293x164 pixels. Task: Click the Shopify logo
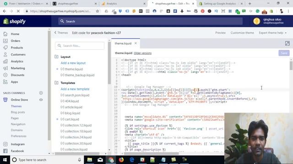[x=14, y=21]
